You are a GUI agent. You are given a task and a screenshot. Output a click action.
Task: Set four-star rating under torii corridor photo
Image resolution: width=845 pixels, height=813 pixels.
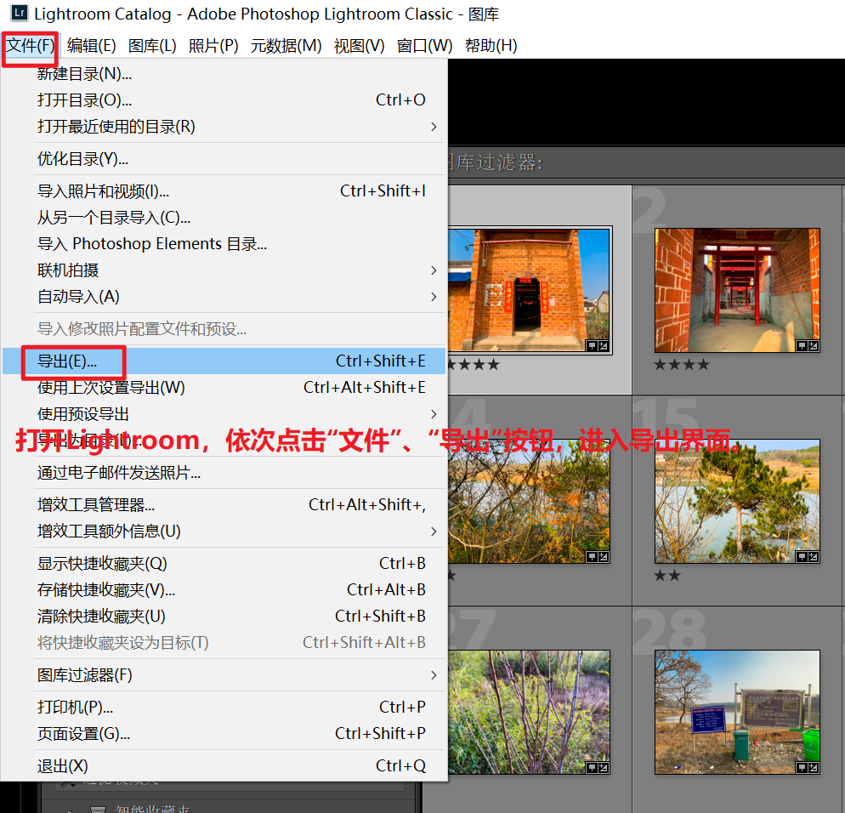tap(682, 365)
